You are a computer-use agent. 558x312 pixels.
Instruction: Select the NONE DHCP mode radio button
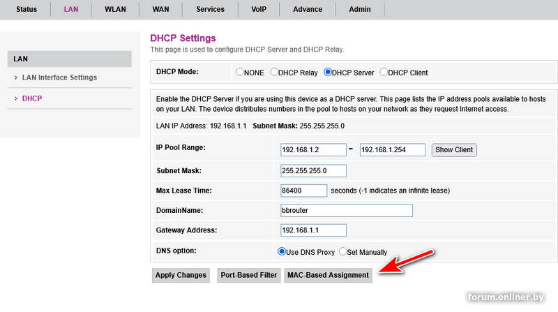click(240, 72)
